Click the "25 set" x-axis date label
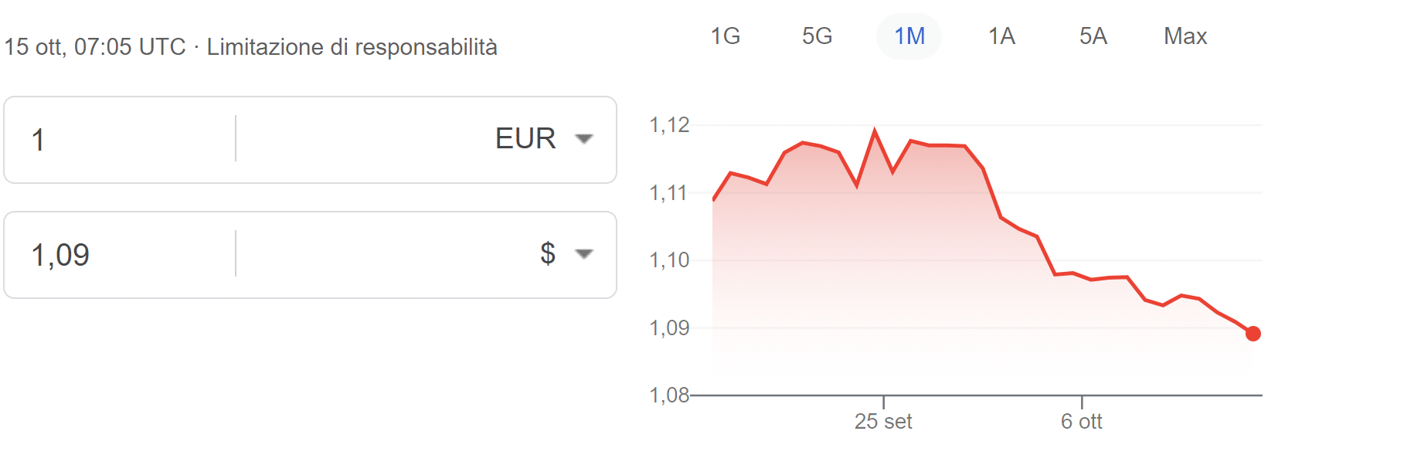 [x=883, y=422]
